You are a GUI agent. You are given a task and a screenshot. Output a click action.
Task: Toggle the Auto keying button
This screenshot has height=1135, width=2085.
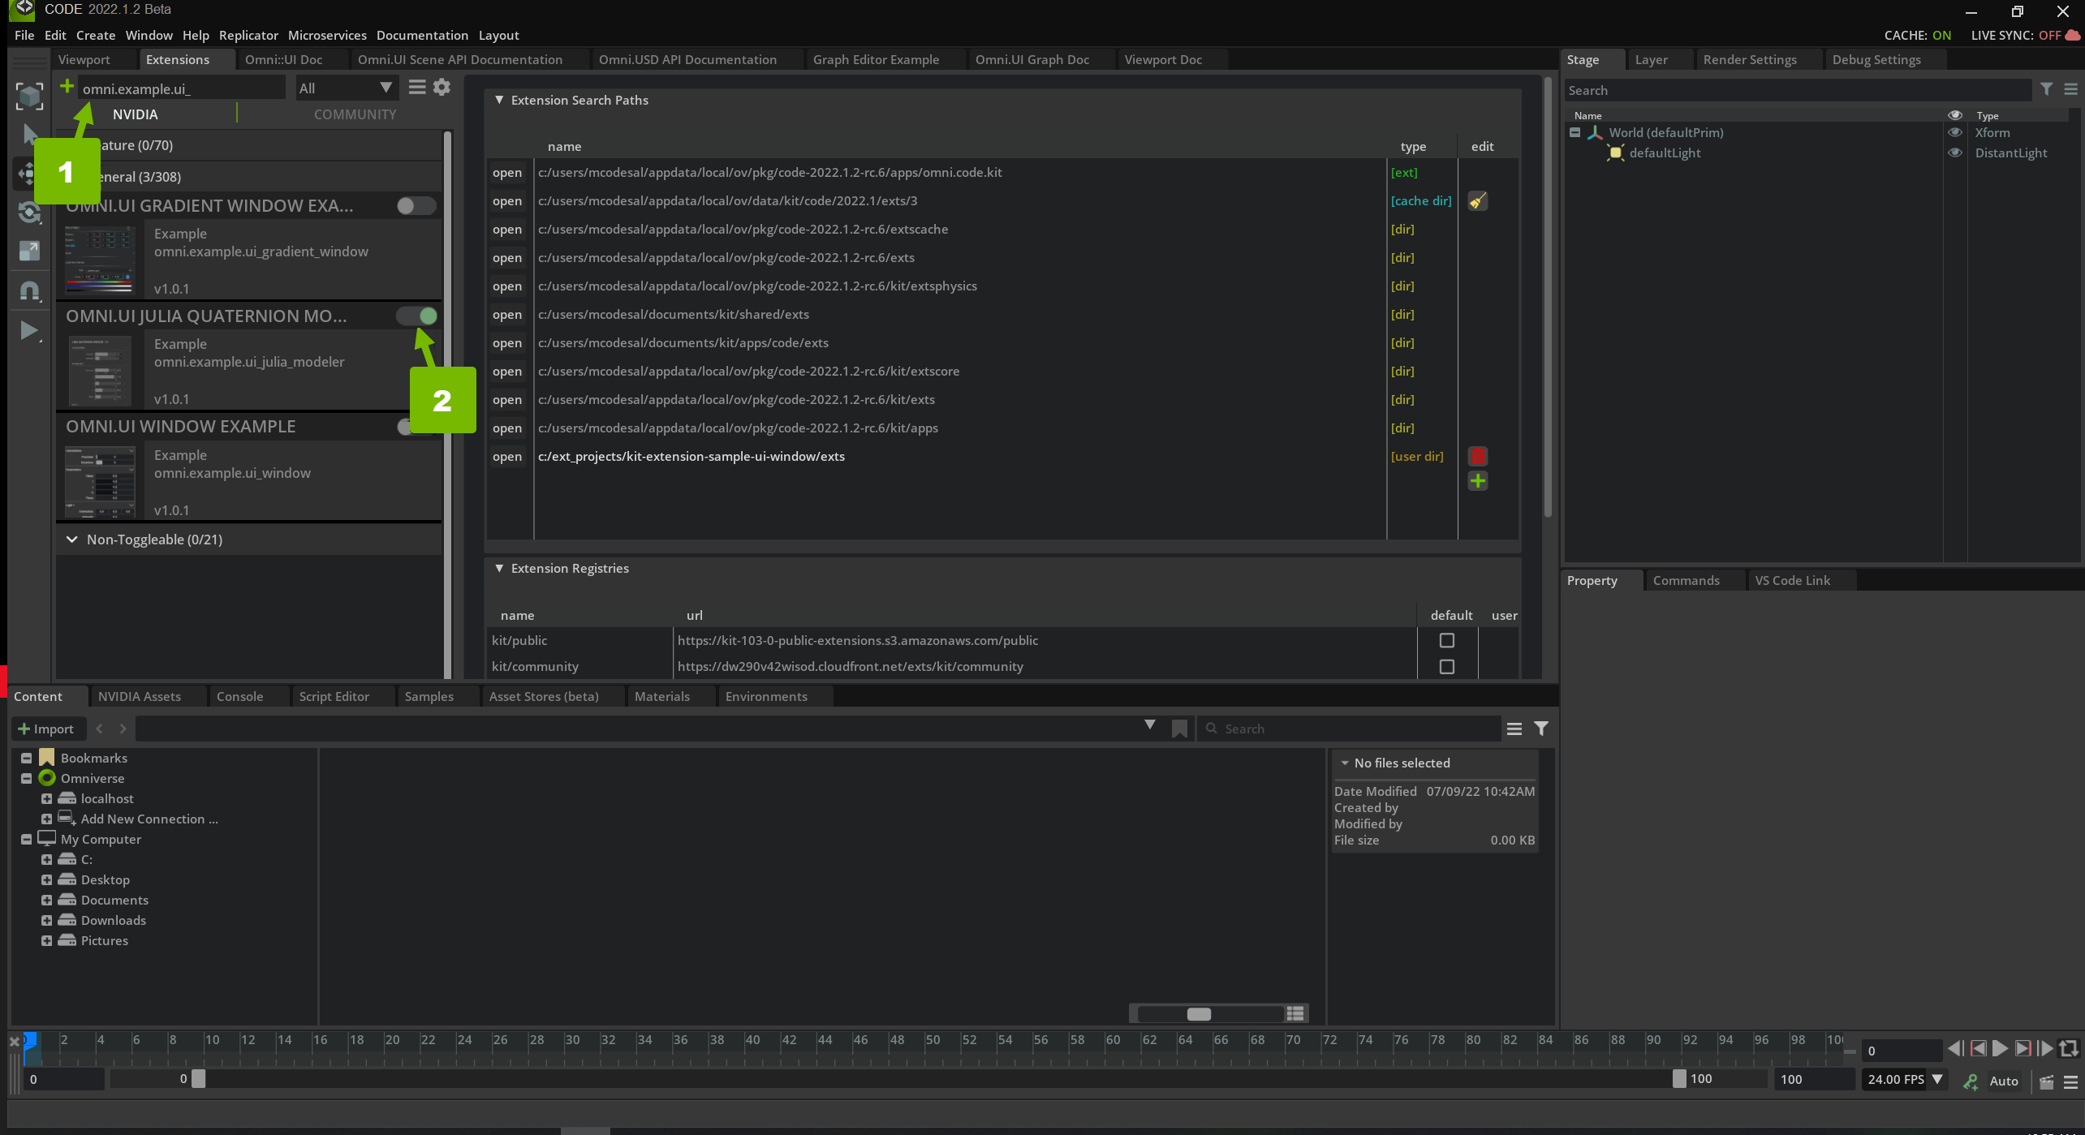pos(2003,1081)
